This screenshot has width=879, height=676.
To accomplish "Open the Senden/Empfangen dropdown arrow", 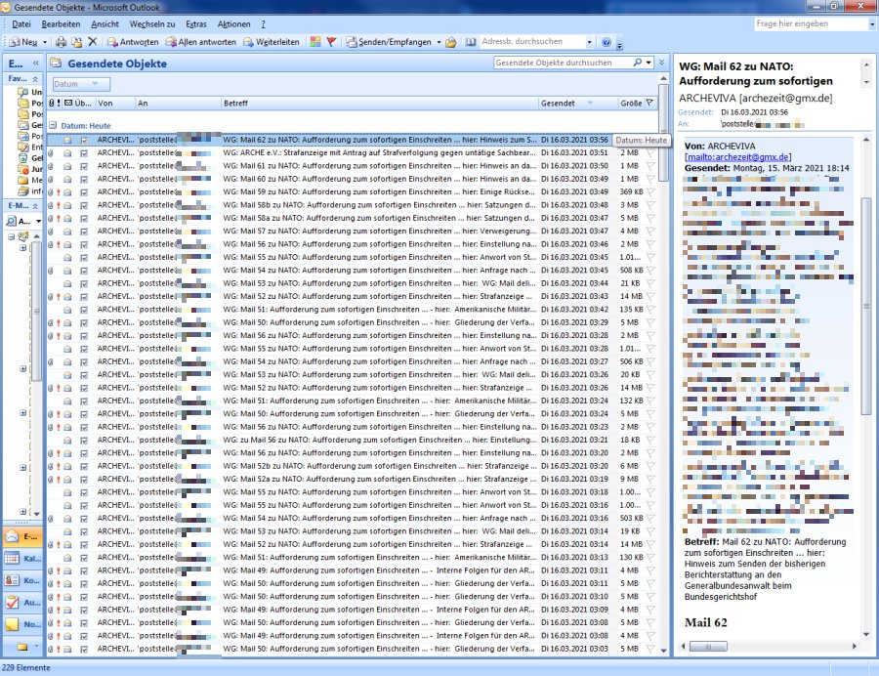I will pos(439,42).
